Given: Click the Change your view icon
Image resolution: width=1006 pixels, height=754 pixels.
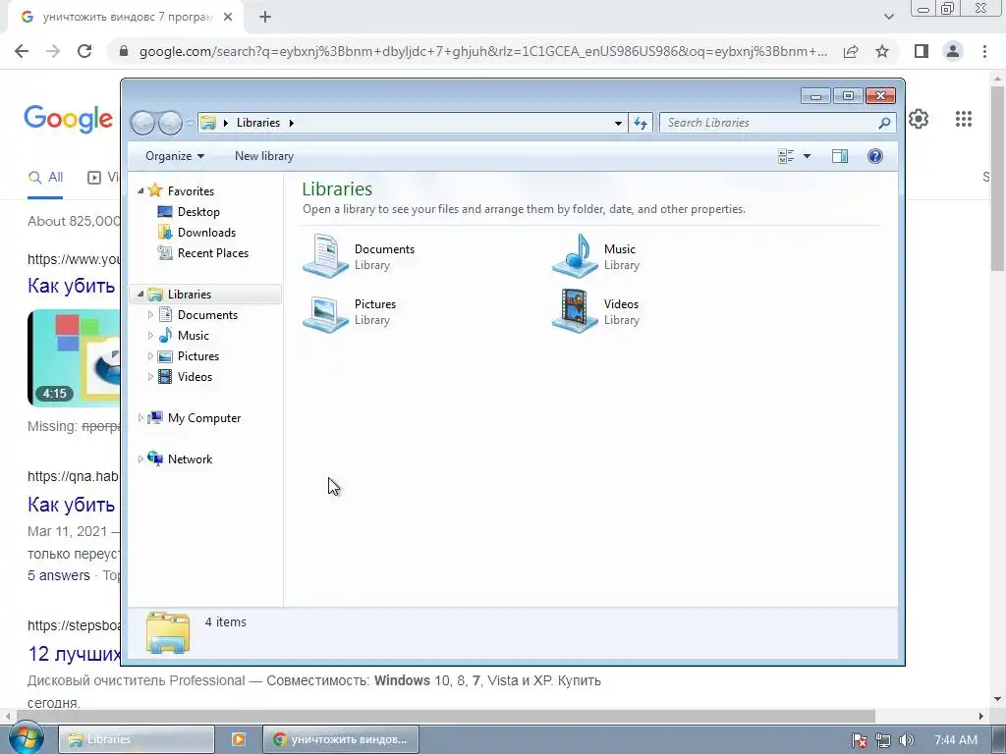Looking at the screenshot, I should pyautogui.click(x=786, y=156).
